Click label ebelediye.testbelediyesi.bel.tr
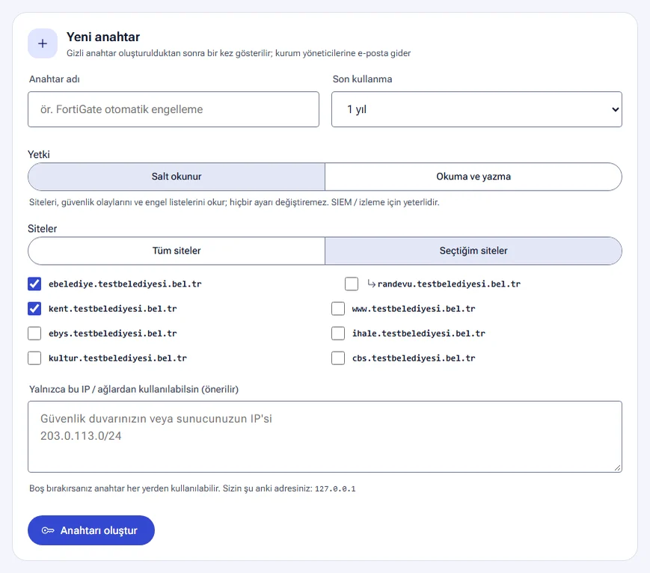 point(125,284)
